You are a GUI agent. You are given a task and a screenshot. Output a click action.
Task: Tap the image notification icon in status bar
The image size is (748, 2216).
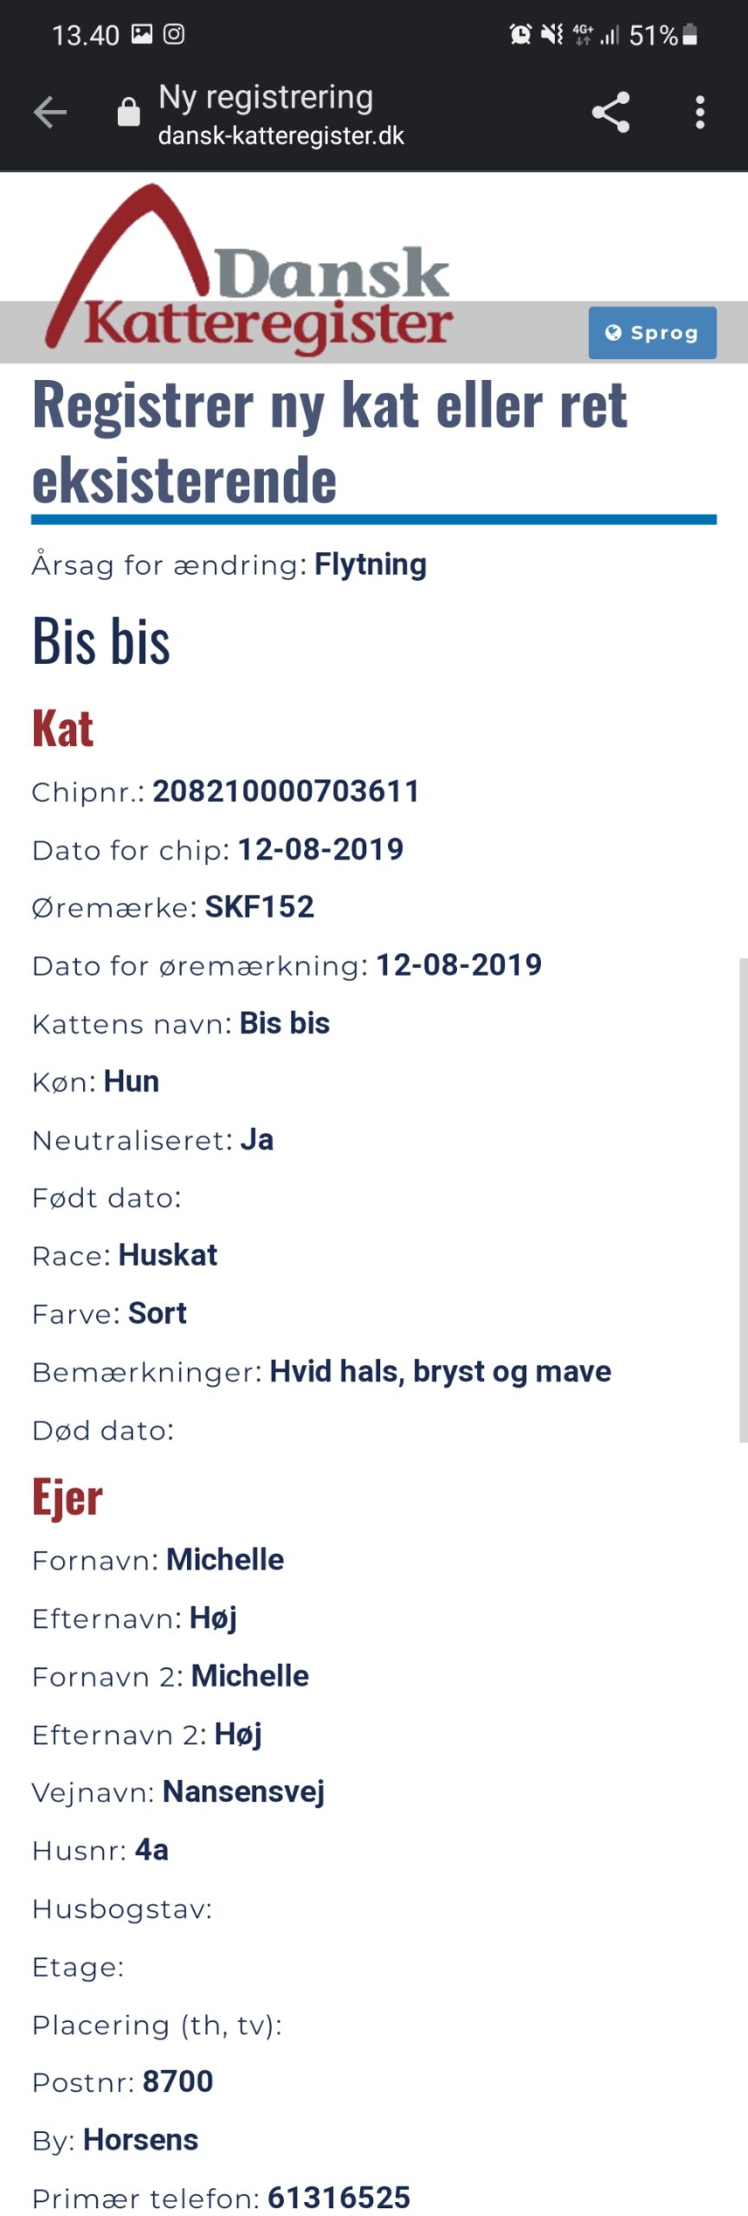click(x=142, y=35)
